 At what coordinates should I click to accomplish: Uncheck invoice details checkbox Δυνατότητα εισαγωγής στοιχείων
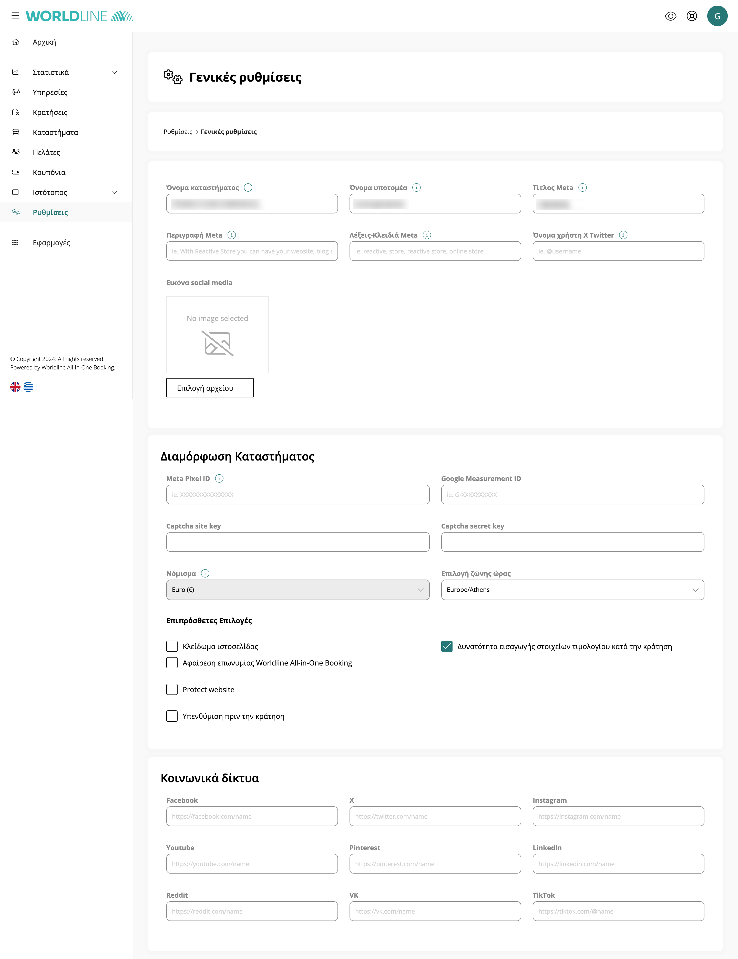pyautogui.click(x=446, y=646)
